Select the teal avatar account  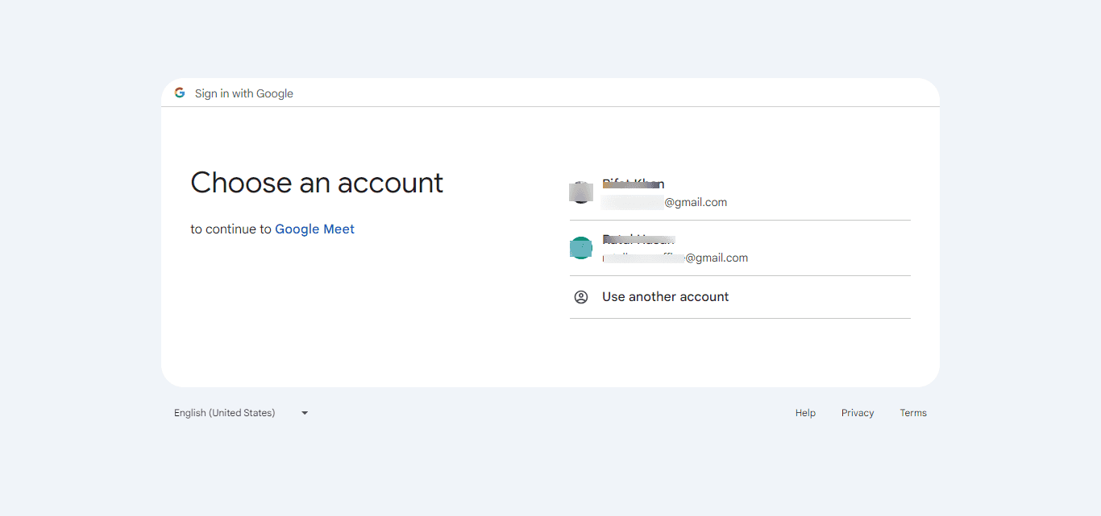pos(740,248)
